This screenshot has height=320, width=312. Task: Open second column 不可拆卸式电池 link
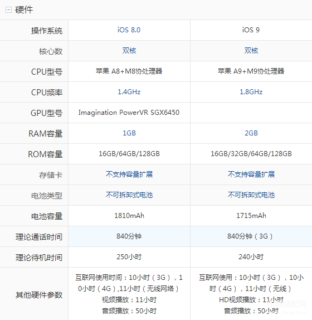(x=251, y=195)
